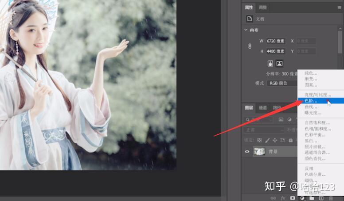344x201 pixels.
Task: Click the link layers icon
Action: (x=273, y=198)
